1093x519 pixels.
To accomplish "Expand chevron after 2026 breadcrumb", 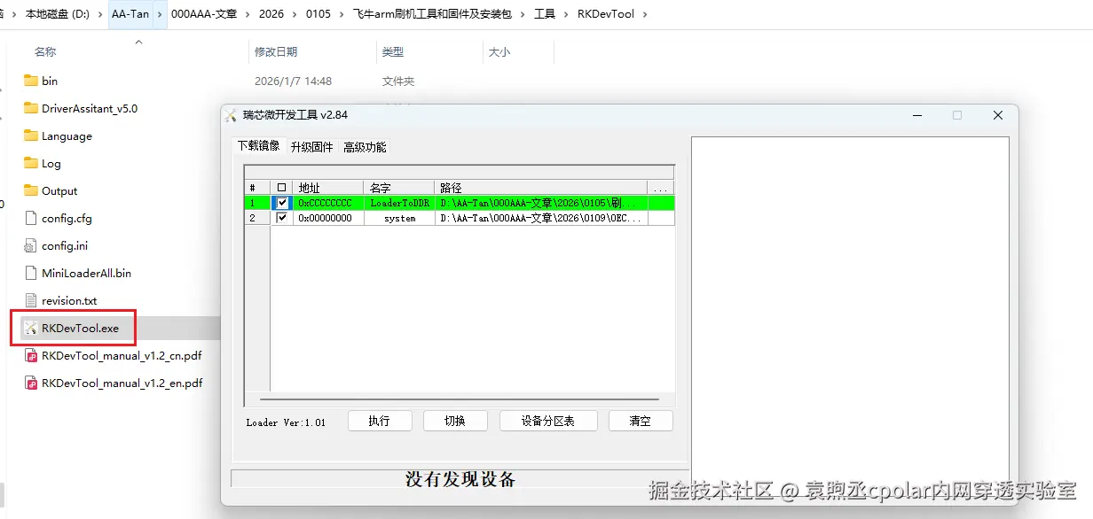I will point(295,14).
